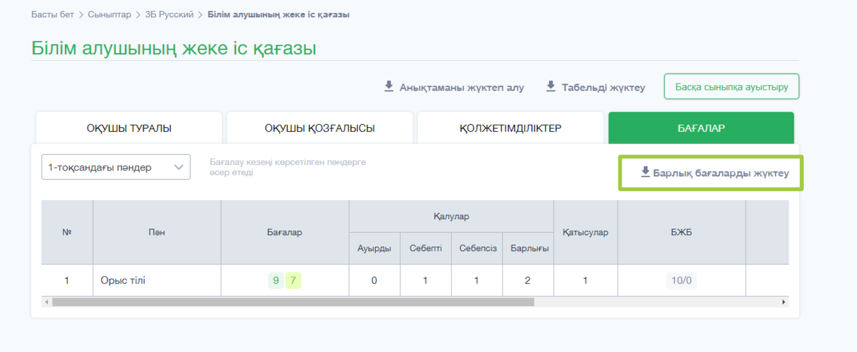Click the download icon beside Барлық бағаларды жүктеу

click(645, 172)
